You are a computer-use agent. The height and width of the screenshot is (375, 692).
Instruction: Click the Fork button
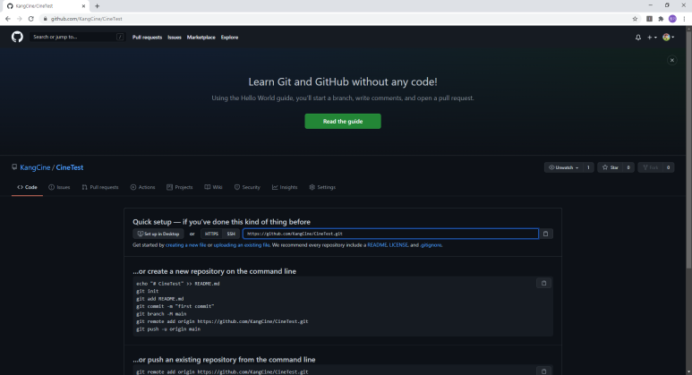pyautogui.click(x=651, y=167)
